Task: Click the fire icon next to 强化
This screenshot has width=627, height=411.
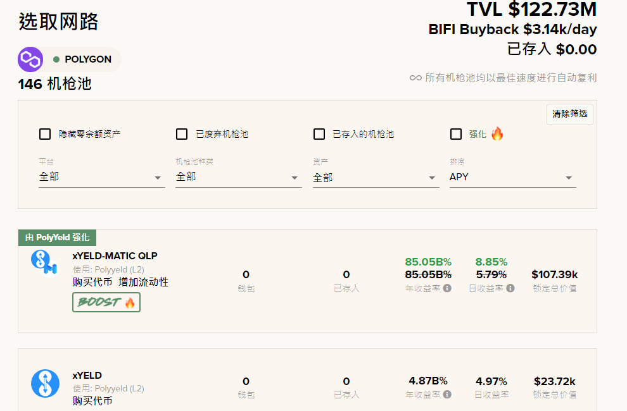Action: pyautogui.click(x=497, y=133)
